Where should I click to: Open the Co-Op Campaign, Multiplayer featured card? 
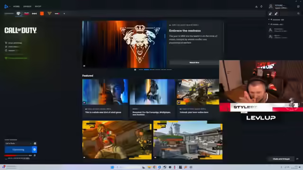[x=152, y=98]
